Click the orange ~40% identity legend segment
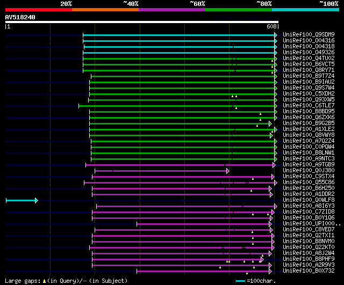Screen dimensions: 344x285 (105, 10)
